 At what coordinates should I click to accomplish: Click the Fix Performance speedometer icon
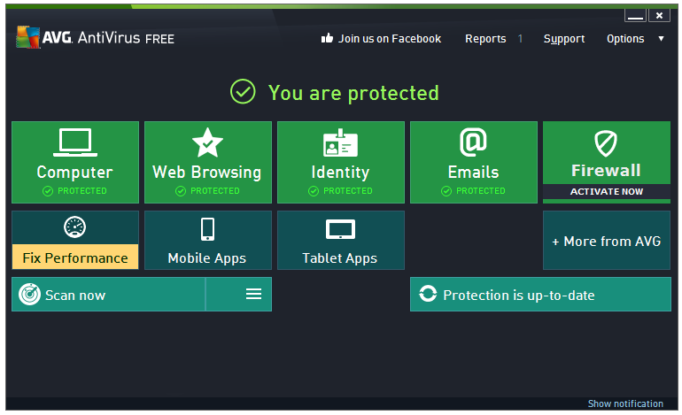point(74,227)
